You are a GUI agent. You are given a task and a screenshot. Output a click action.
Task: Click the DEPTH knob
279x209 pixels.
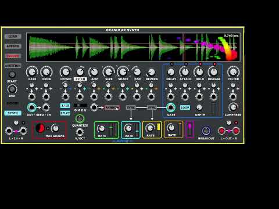pyautogui.click(x=199, y=107)
